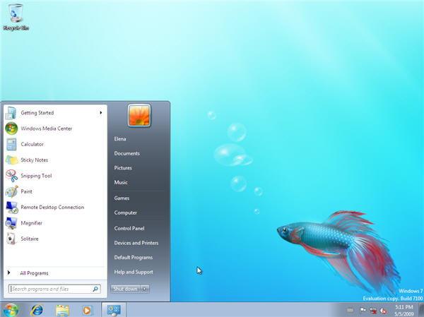Open Help and Support

[x=134, y=273]
